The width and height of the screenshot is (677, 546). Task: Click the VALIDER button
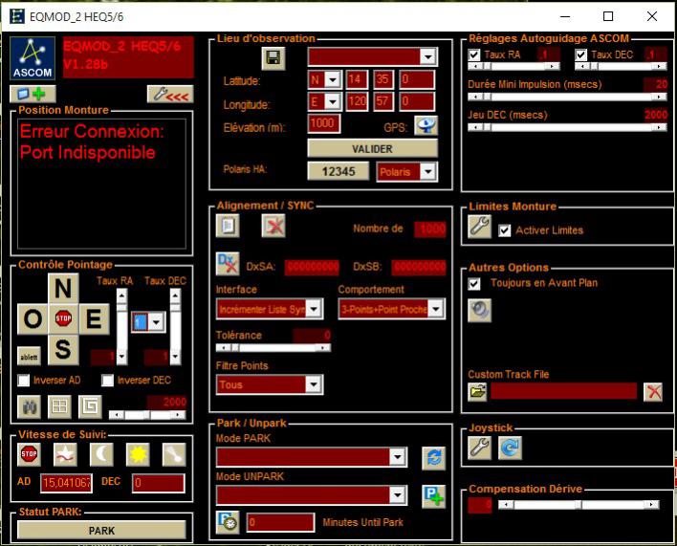372,149
